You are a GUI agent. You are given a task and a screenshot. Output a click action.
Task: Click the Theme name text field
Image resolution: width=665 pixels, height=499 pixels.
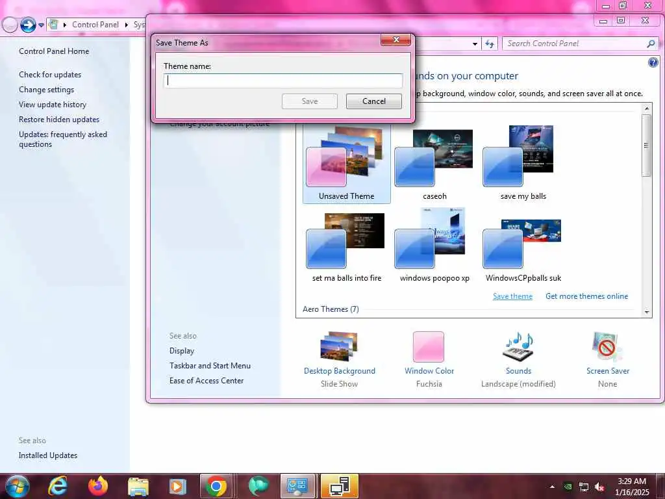(x=283, y=81)
